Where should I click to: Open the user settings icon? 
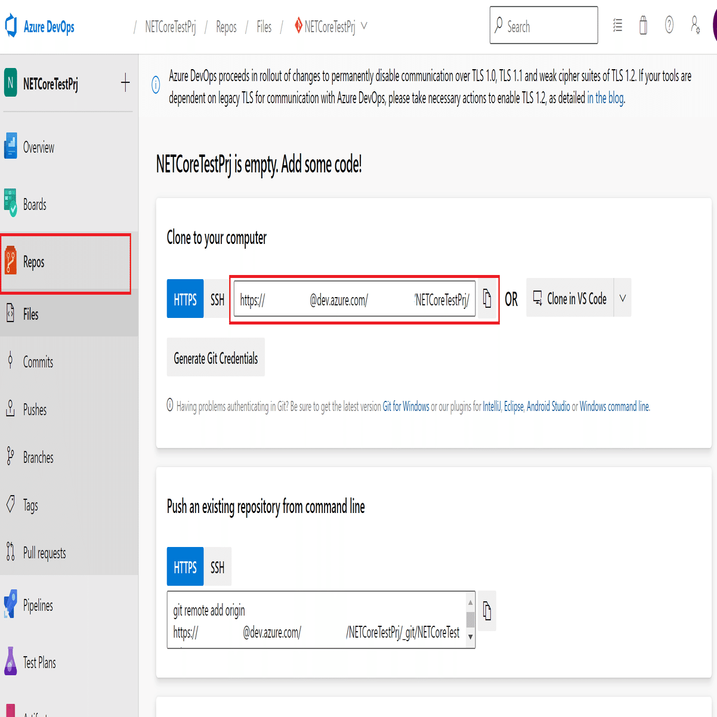click(695, 26)
